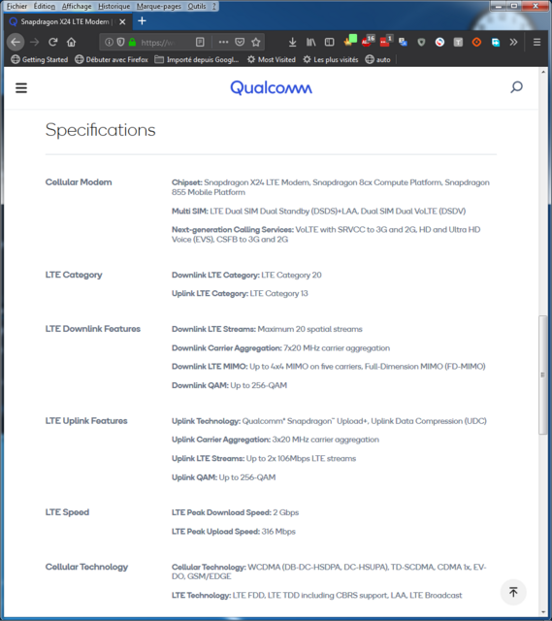
Task: Expand overflow toolbar chevron
Action: [513, 42]
